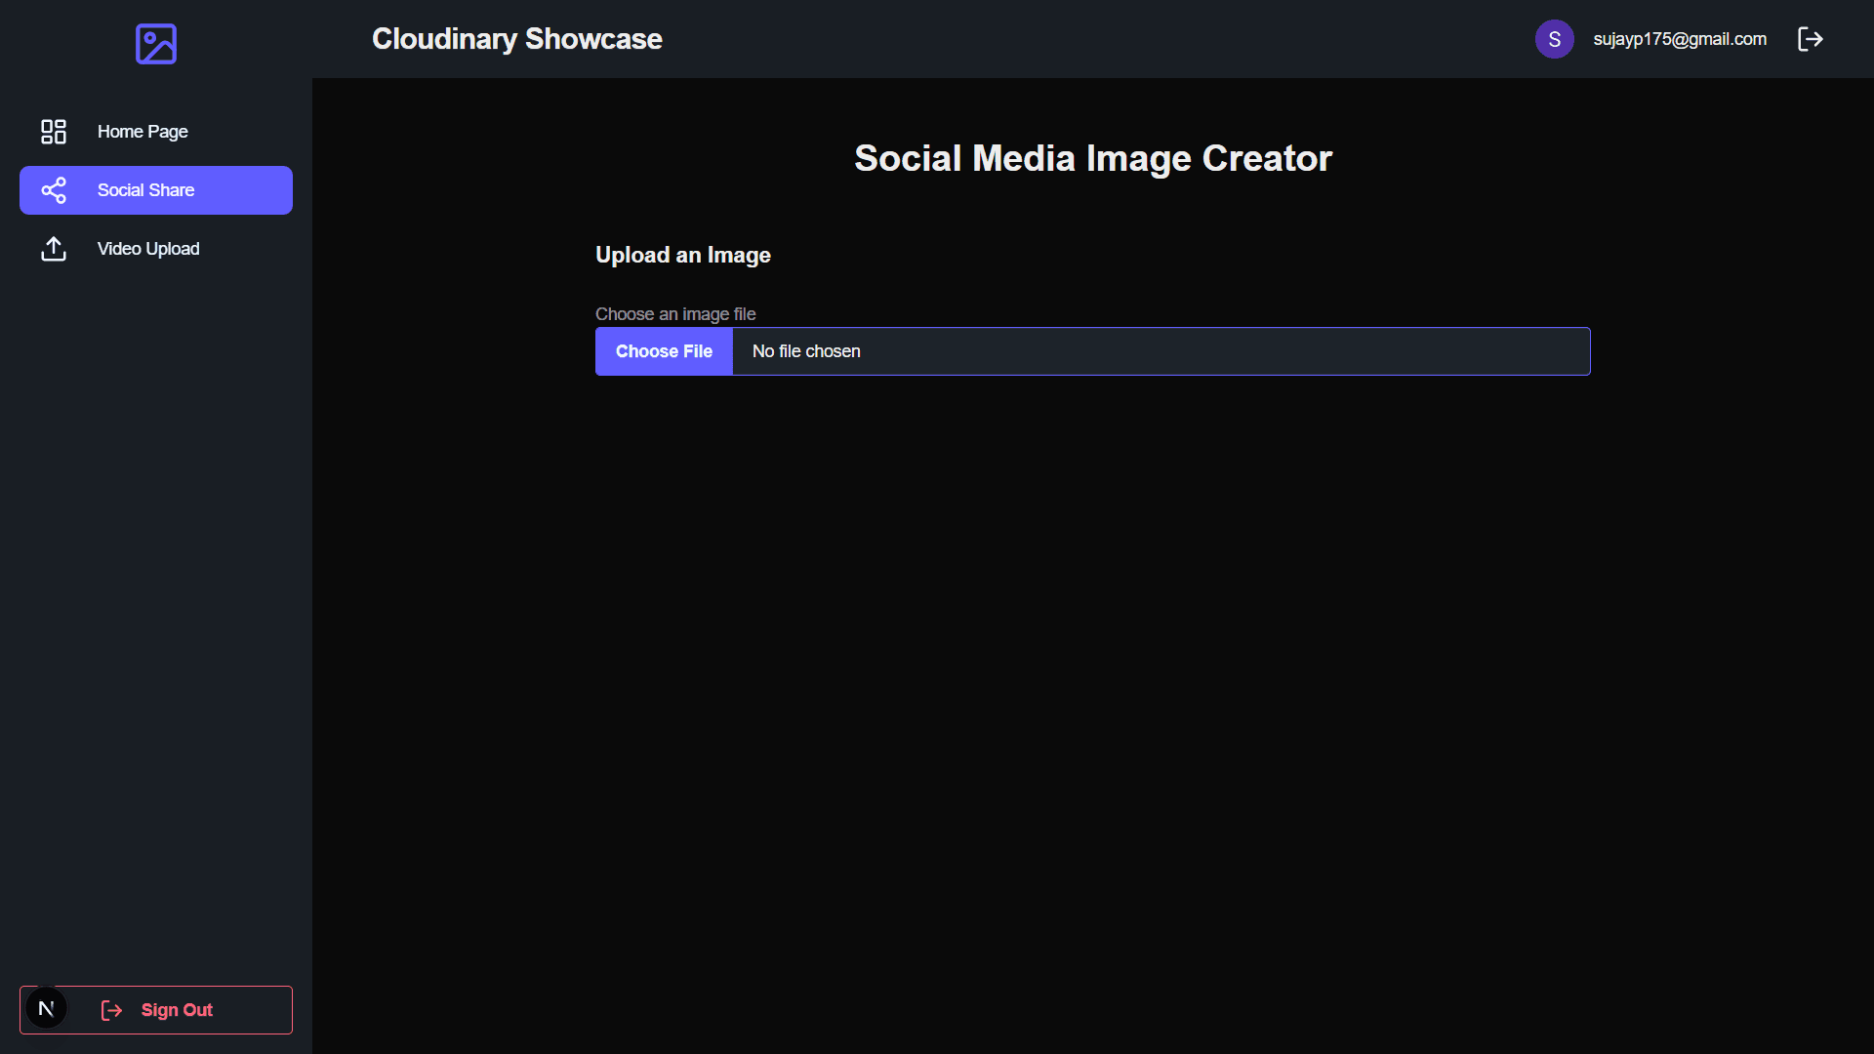Click the Home Page grid icon
Viewport: 1874px width, 1054px height.
coord(54,132)
